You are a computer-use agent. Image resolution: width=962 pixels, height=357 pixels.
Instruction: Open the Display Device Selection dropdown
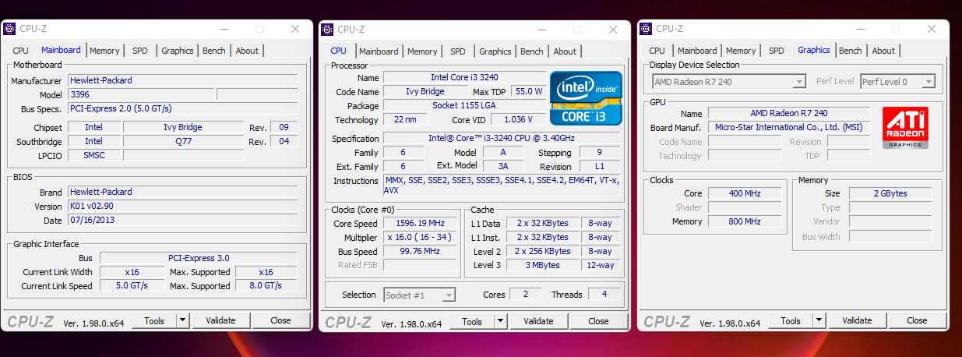click(x=798, y=82)
